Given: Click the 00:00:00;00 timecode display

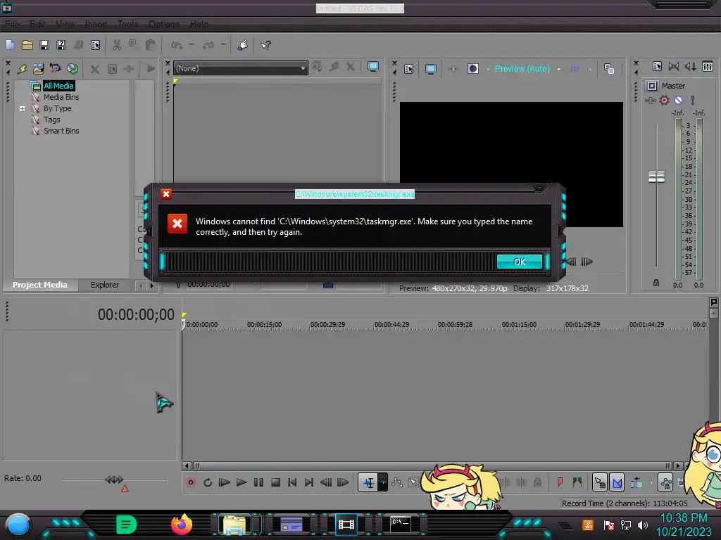Looking at the screenshot, I should tap(136, 314).
